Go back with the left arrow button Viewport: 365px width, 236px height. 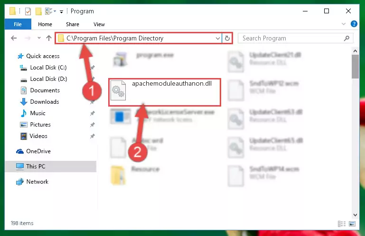[14, 38]
